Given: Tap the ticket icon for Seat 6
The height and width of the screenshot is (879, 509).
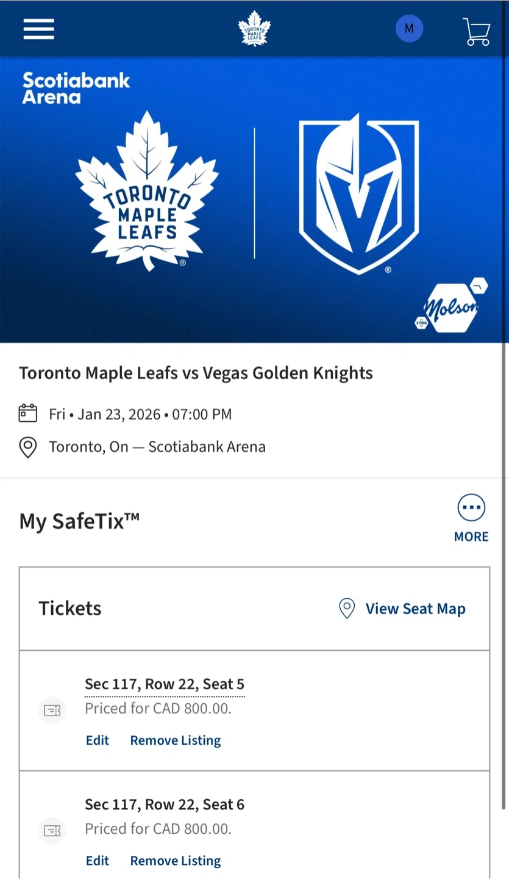Looking at the screenshot, I should 52,831.
